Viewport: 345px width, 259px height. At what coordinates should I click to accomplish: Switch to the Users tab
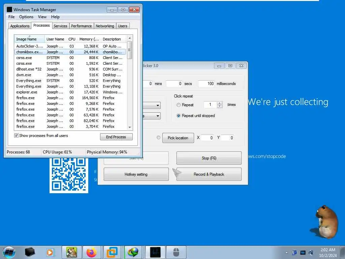tap(123, 26)
